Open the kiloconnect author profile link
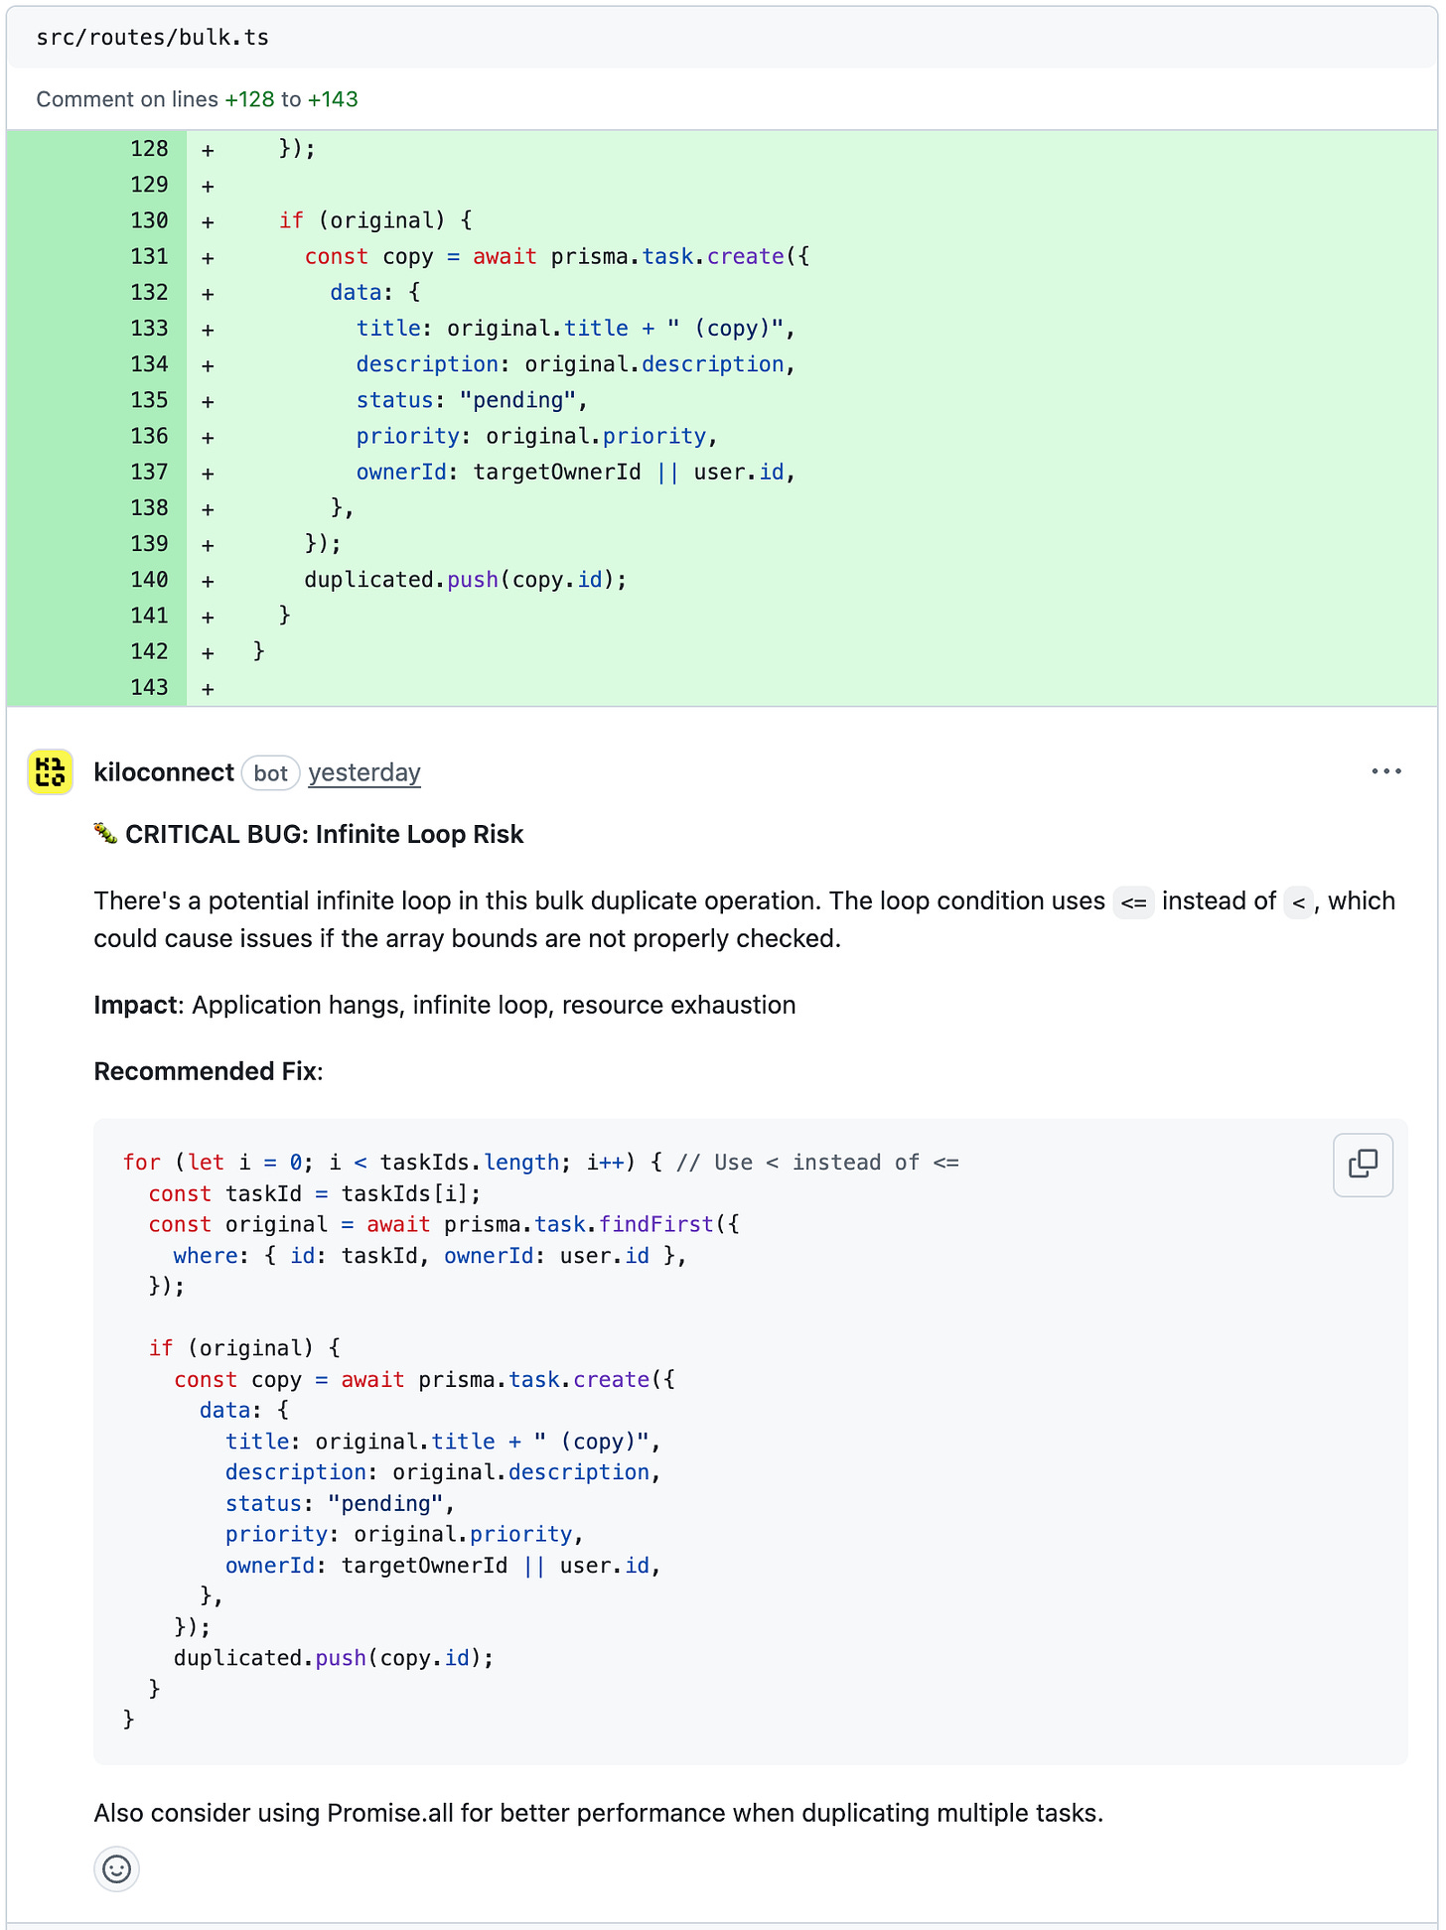Screen dimensions: 1446x1930 click(164, 772)
